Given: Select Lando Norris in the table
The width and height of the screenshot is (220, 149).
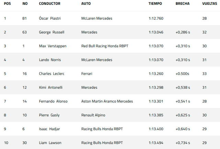Looking at the screenshot, I should point(50,60).
